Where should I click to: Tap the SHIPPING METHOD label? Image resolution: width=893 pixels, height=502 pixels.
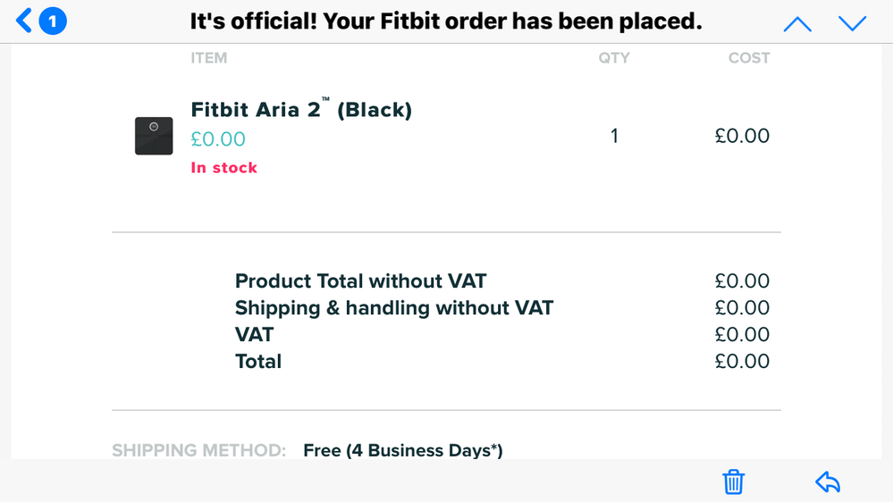click(198, 450)
